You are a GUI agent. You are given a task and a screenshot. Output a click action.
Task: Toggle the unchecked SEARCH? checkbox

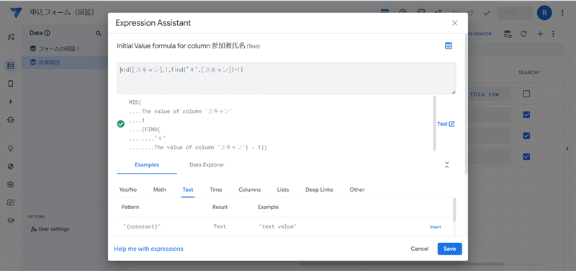[526, 94]
